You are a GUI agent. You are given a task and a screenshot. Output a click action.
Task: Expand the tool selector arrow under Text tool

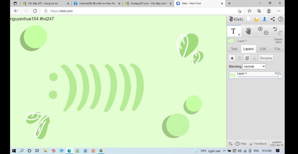[239, 35]
